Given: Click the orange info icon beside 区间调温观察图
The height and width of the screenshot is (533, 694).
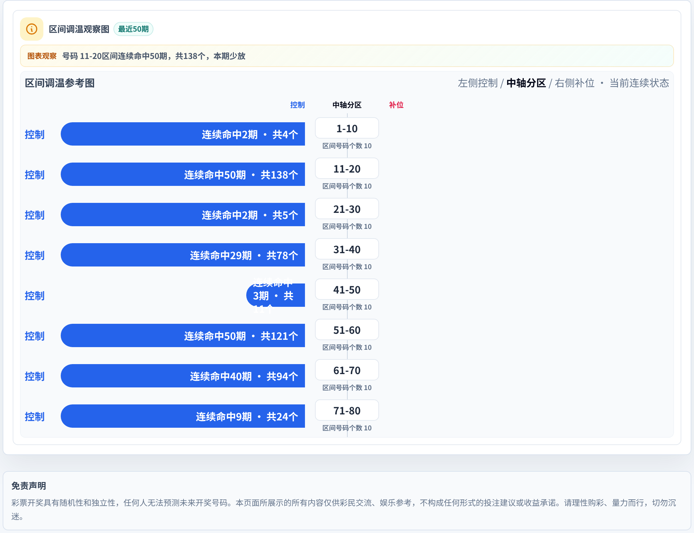Looking at the screenshot, I should pyautogui.click(x=32, y=29).
